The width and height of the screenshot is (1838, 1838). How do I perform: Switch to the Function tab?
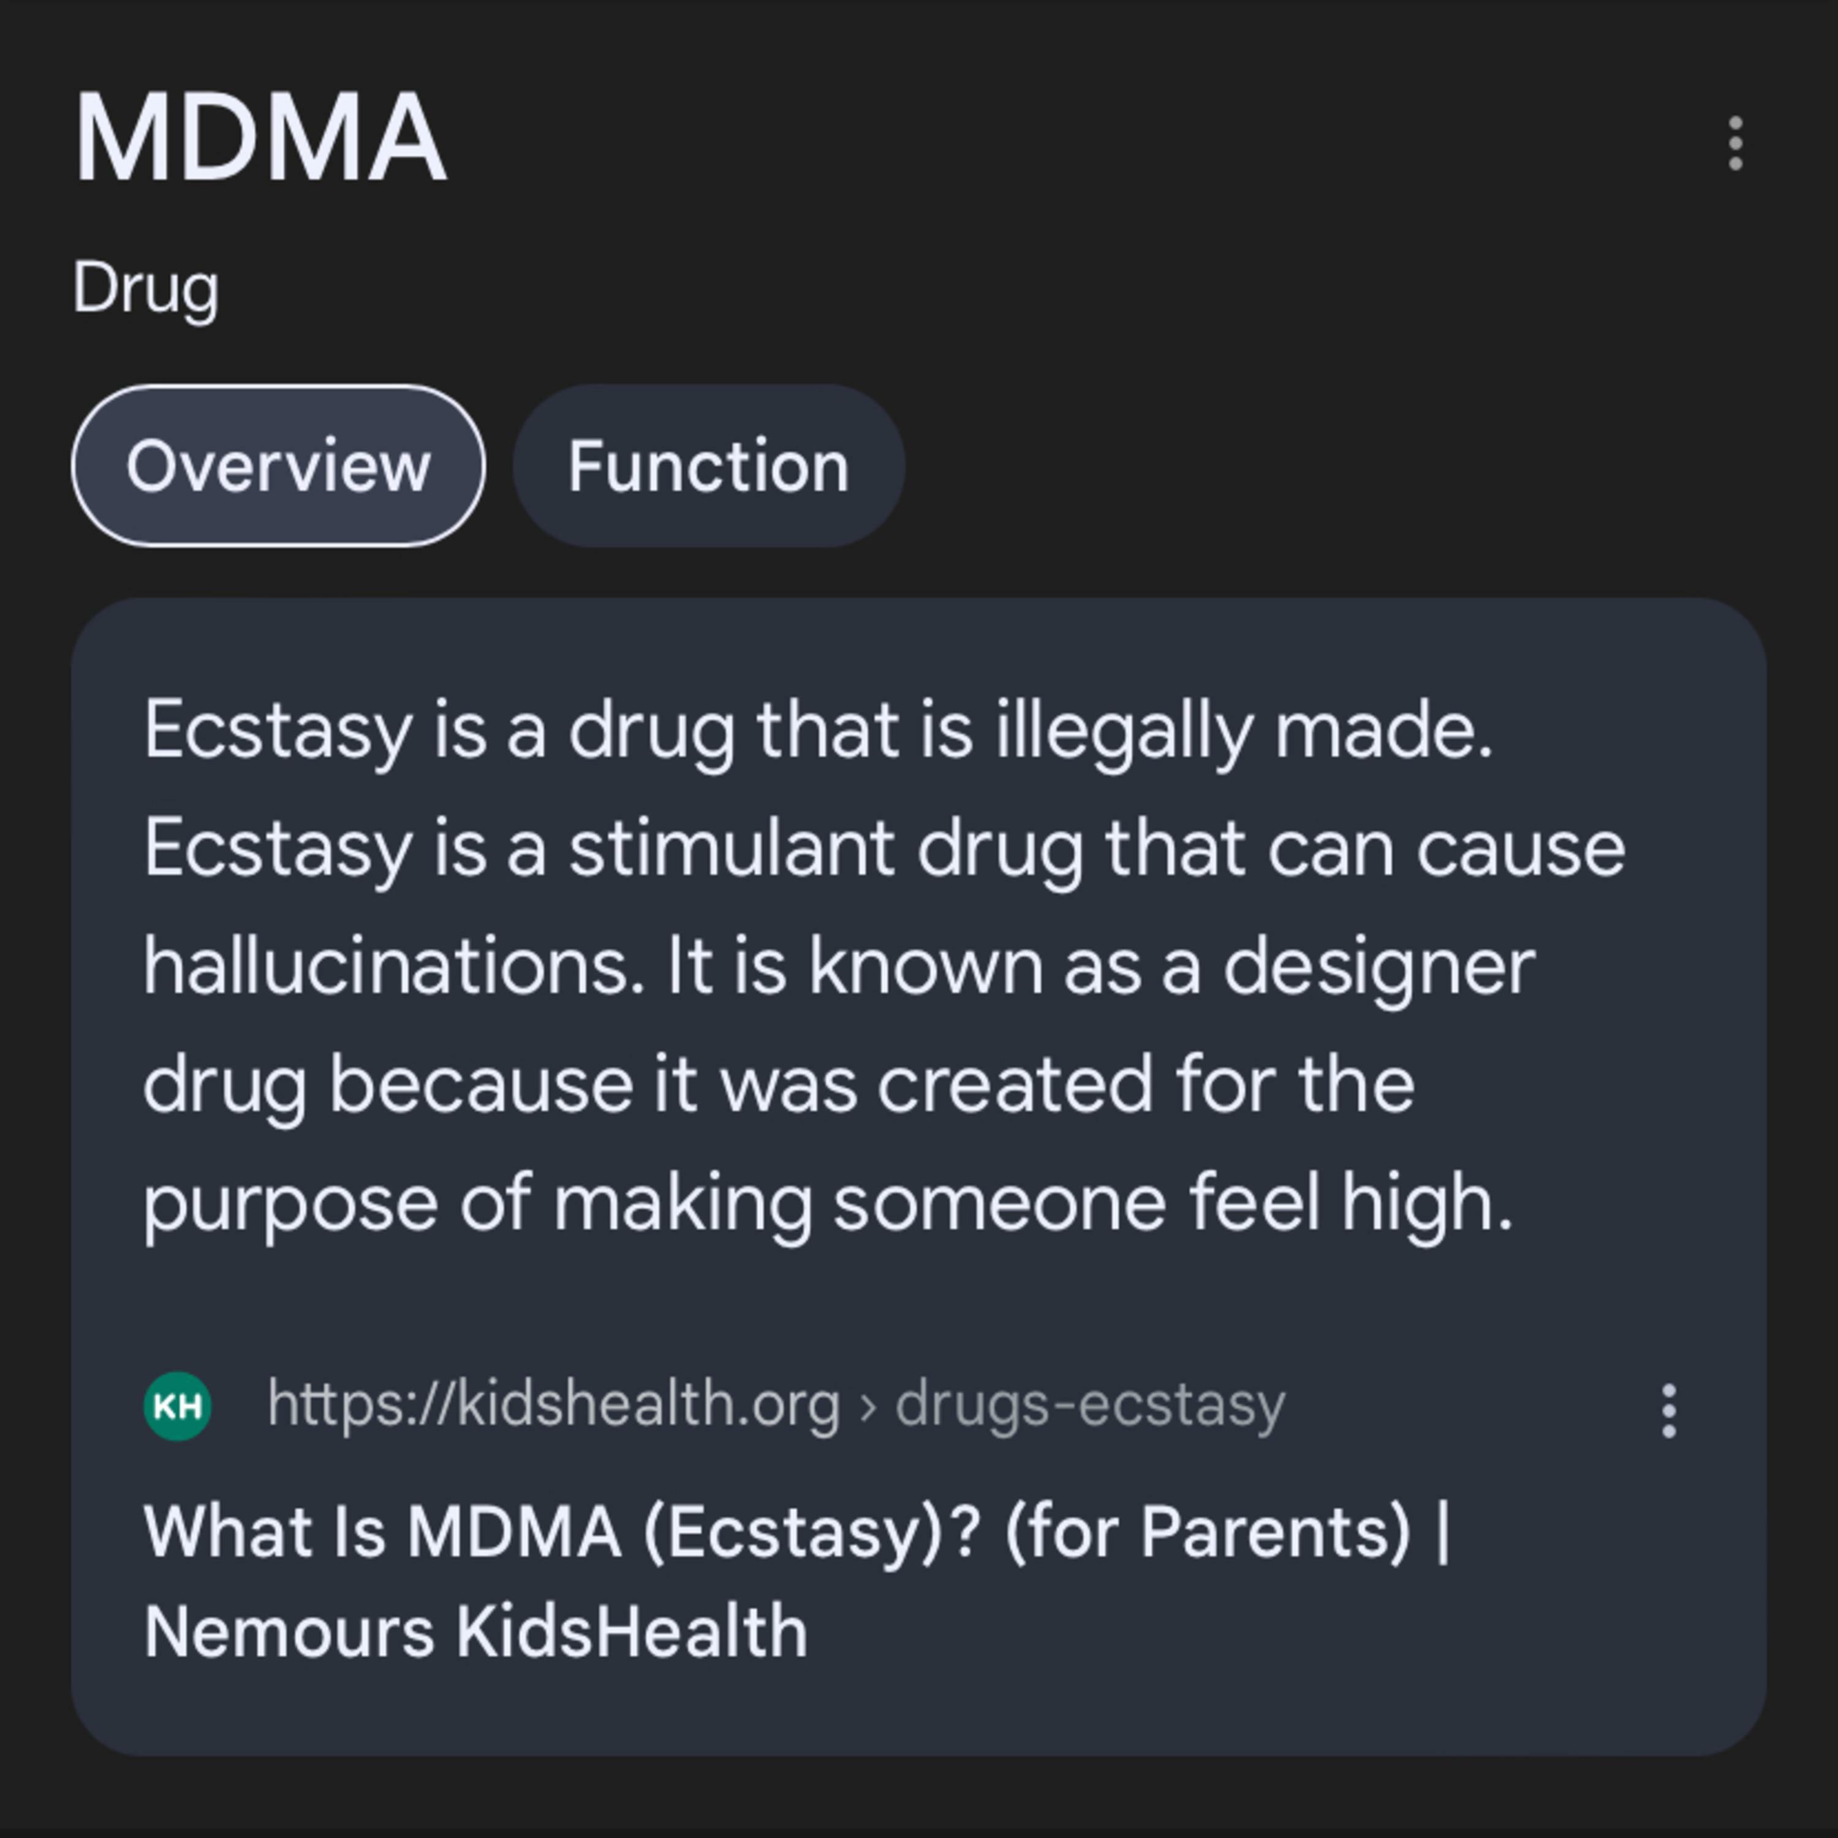(x=708, y=466)
